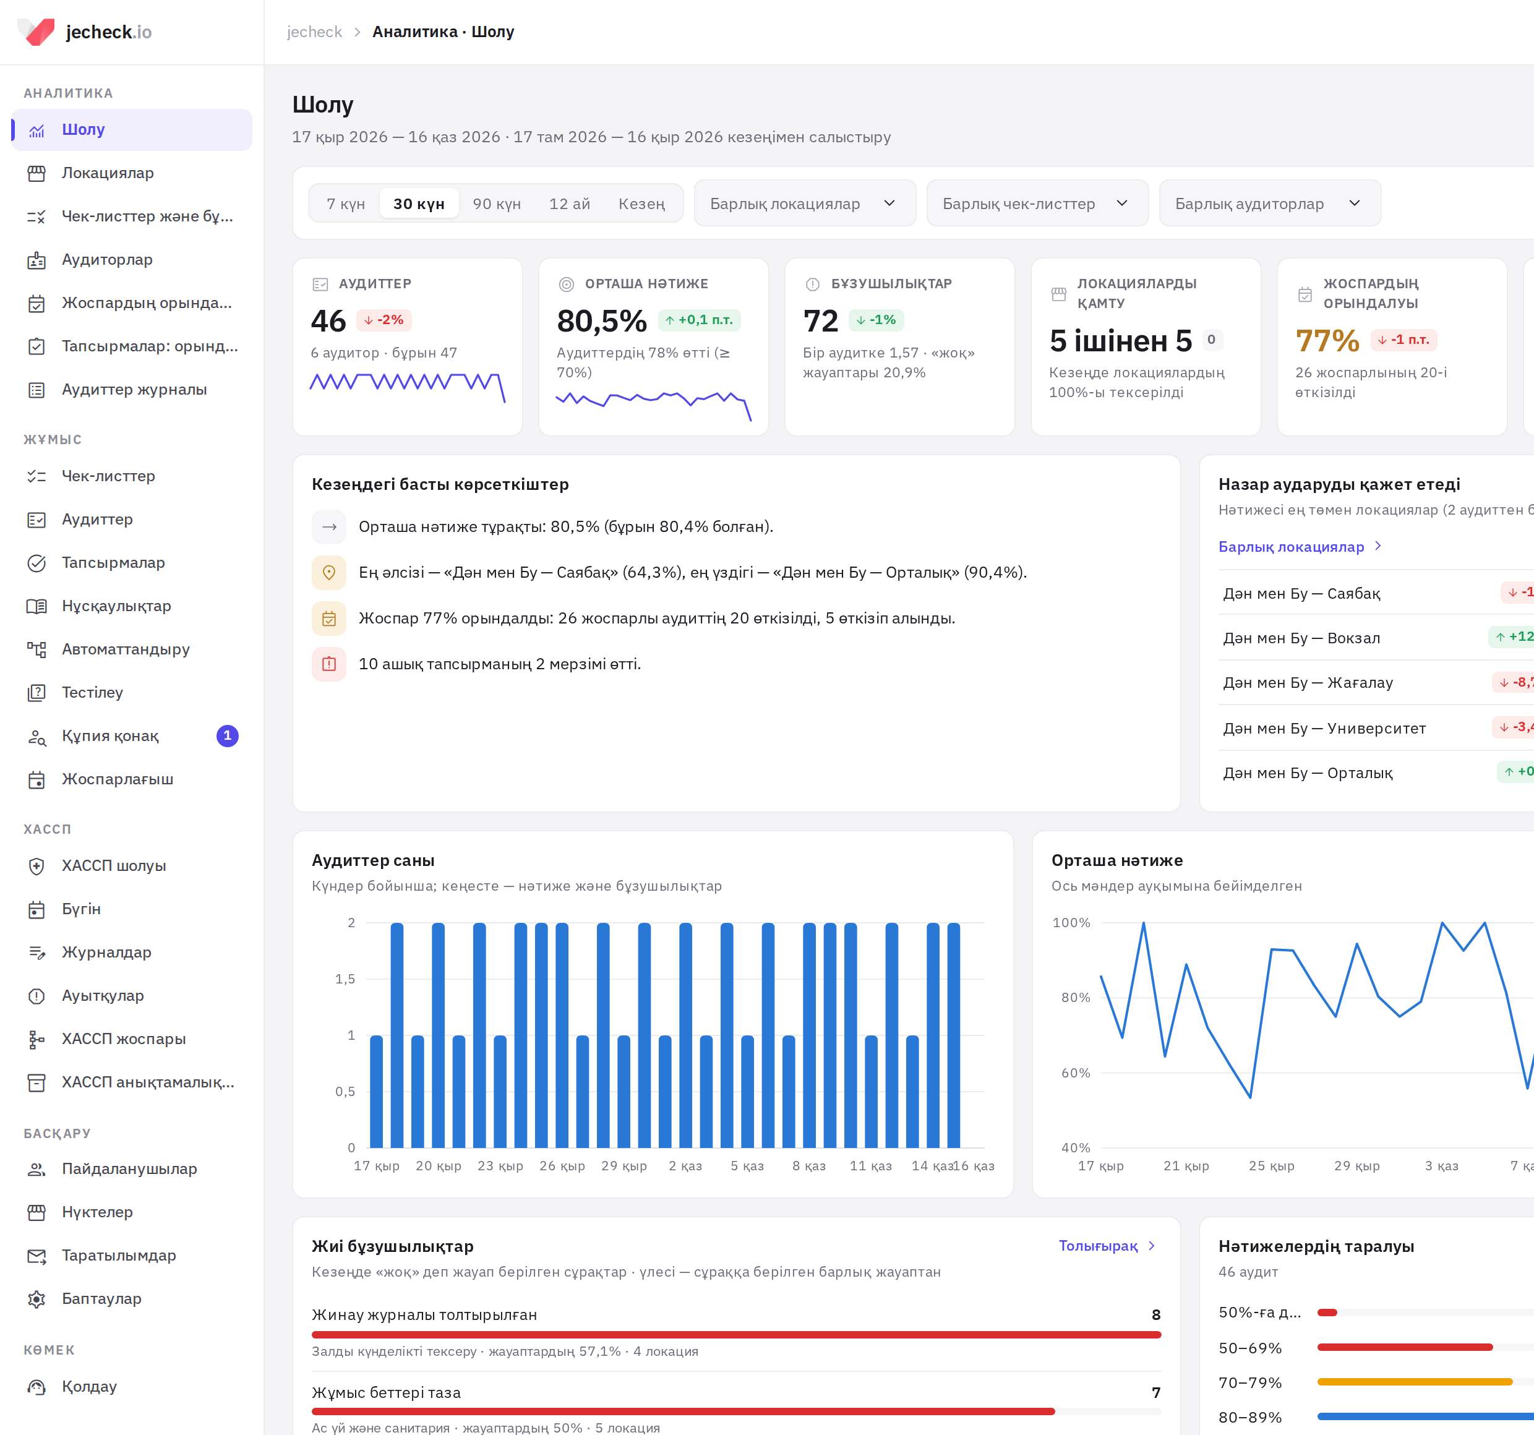1534x1435 pixels.
Task: Select the 90 күн period option
Action: (x=496, y=203)
